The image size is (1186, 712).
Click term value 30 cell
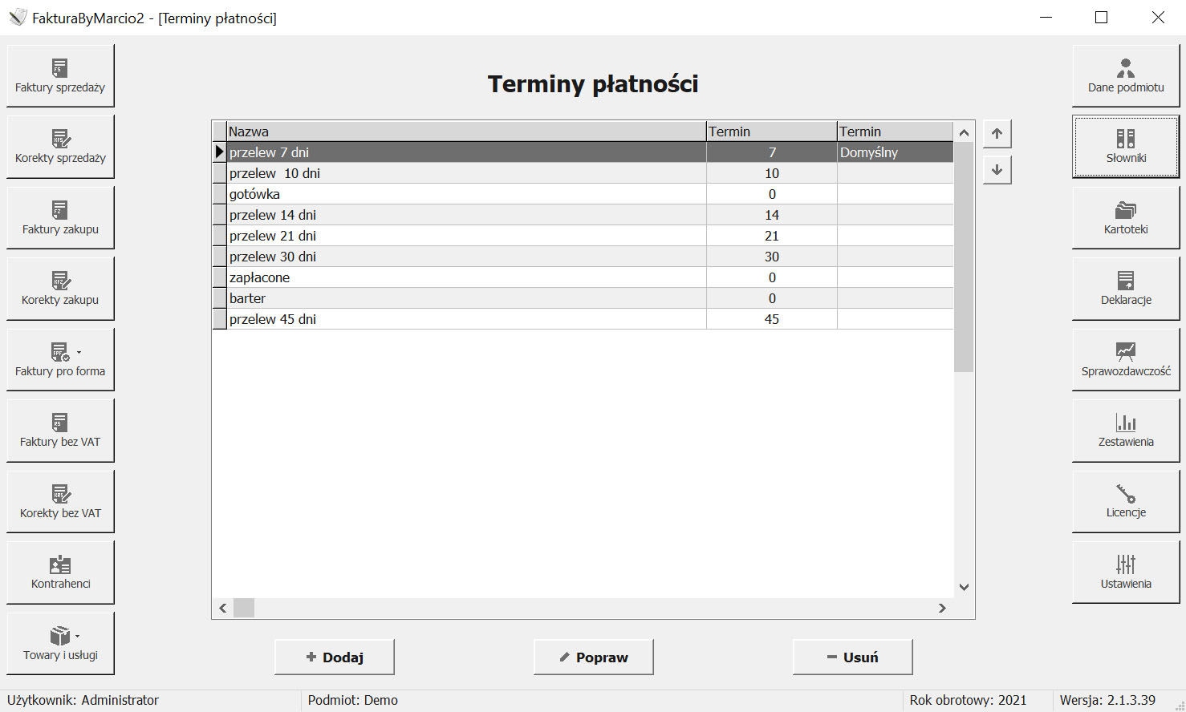click(x=771, y=257)
